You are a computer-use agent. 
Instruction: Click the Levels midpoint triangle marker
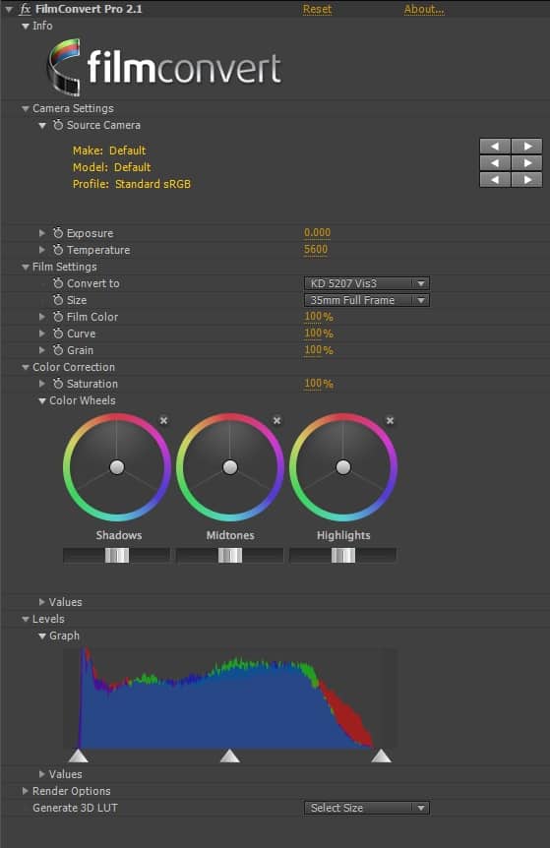click(230, 756)
